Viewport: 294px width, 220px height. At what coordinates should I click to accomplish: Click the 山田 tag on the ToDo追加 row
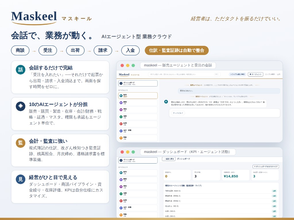click(x=274, y=191)
